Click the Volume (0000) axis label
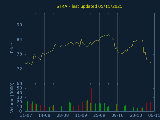 (12, 98)
